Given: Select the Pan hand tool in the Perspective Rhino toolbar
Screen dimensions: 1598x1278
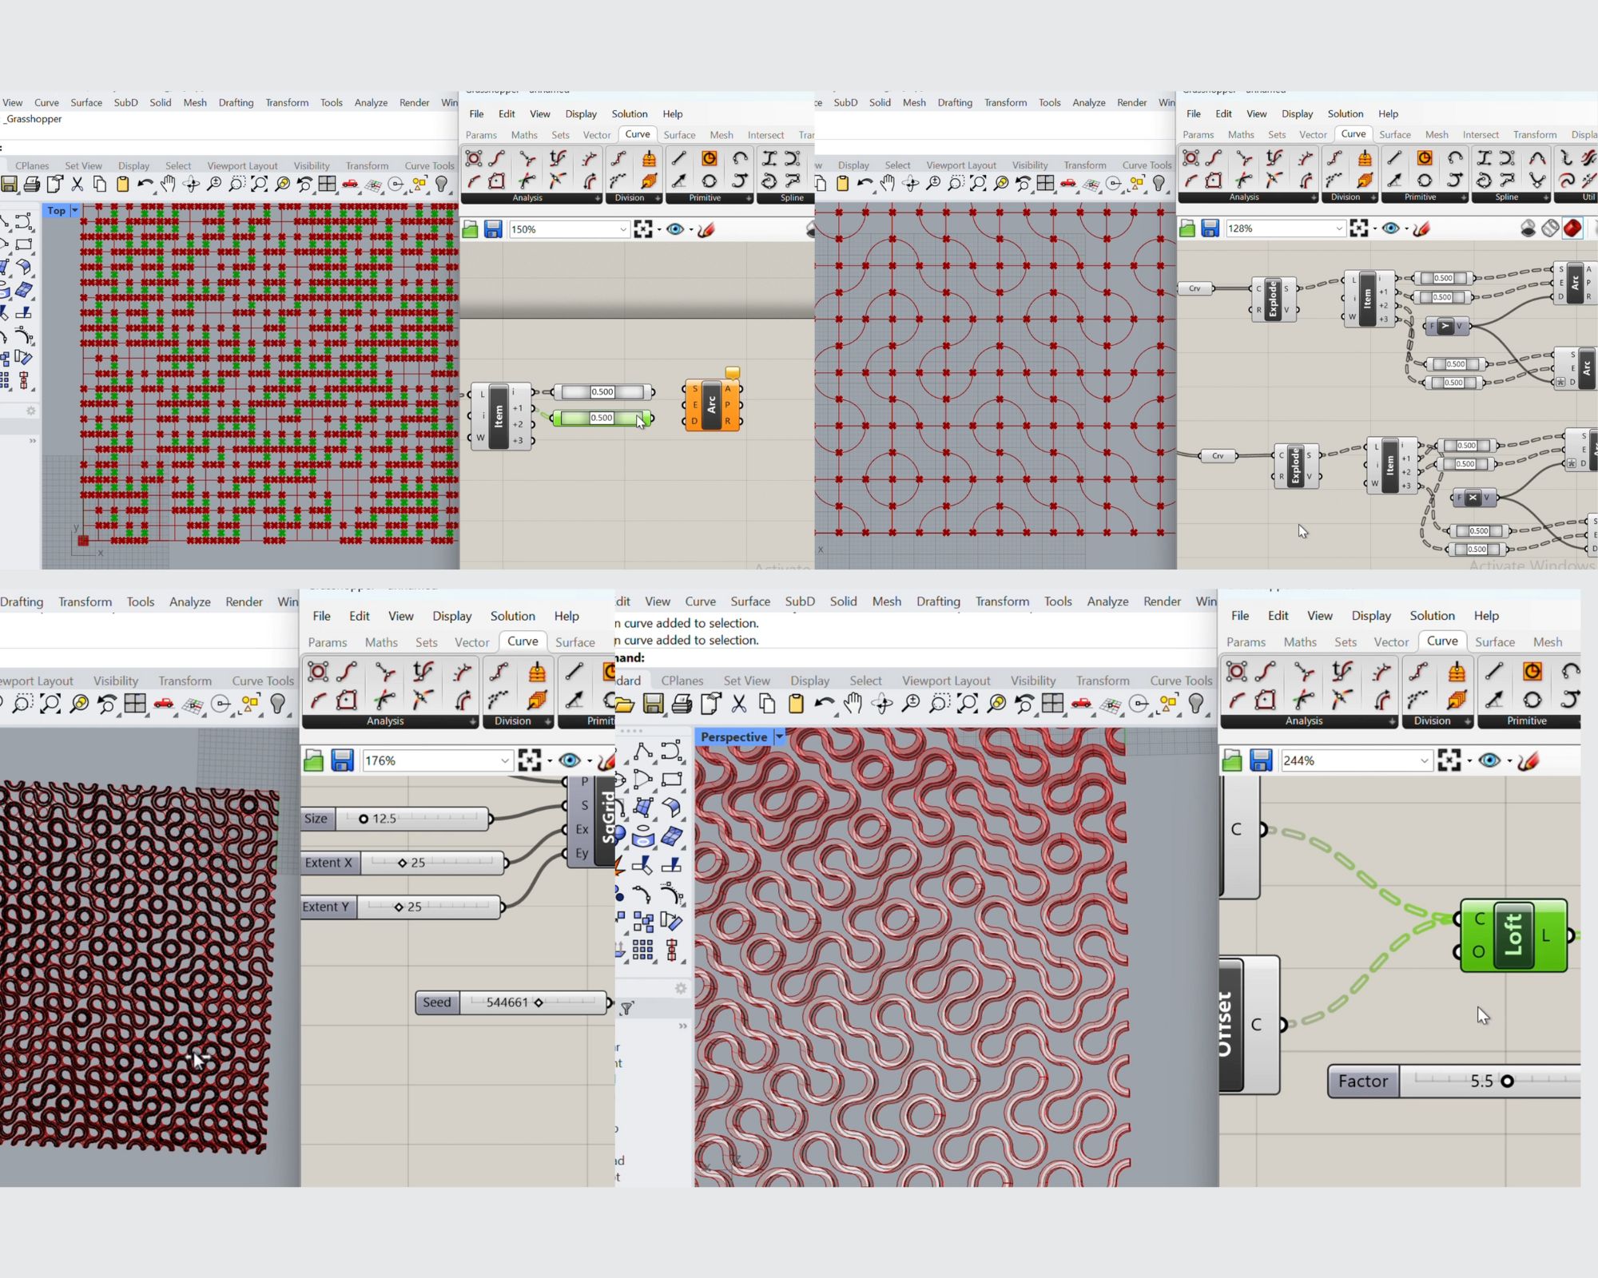Looking at the screenshot, I should pyautogui.click(x=853, y=704).
